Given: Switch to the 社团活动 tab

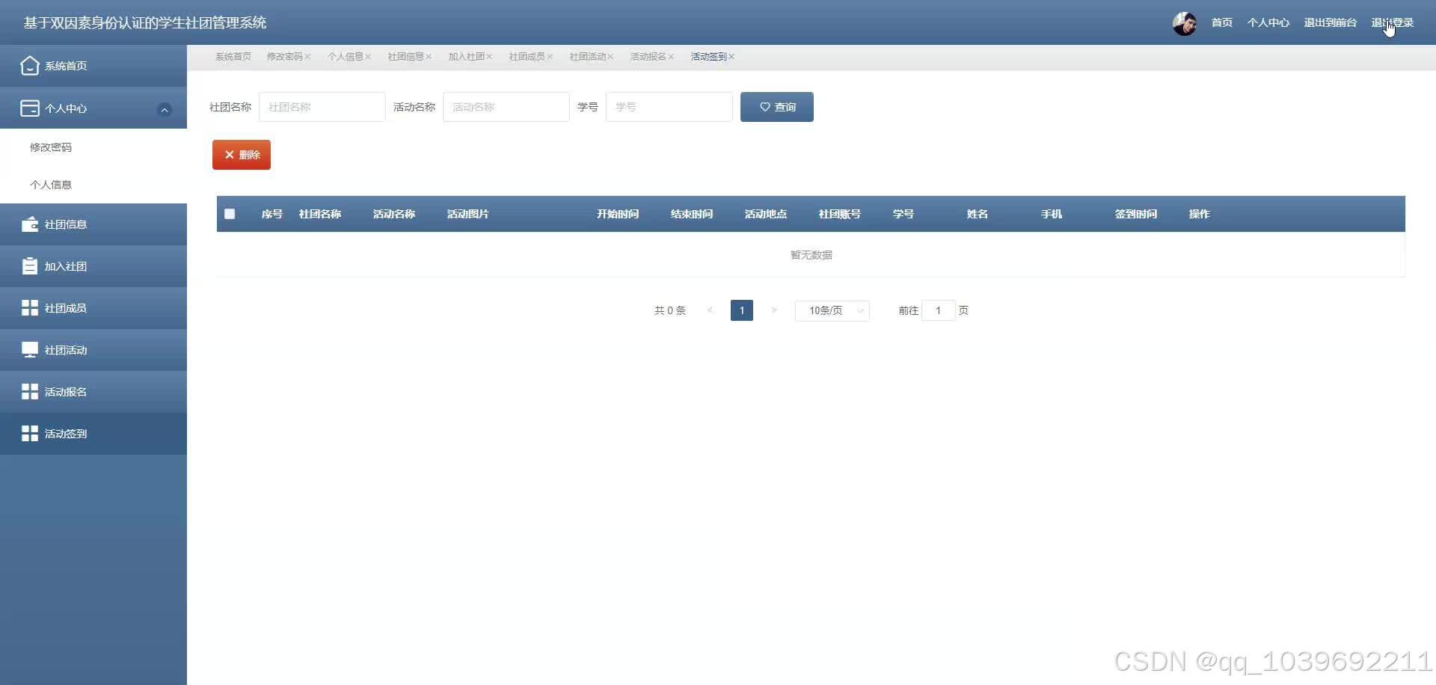Looking at the screenshot, I should [587, 57].
